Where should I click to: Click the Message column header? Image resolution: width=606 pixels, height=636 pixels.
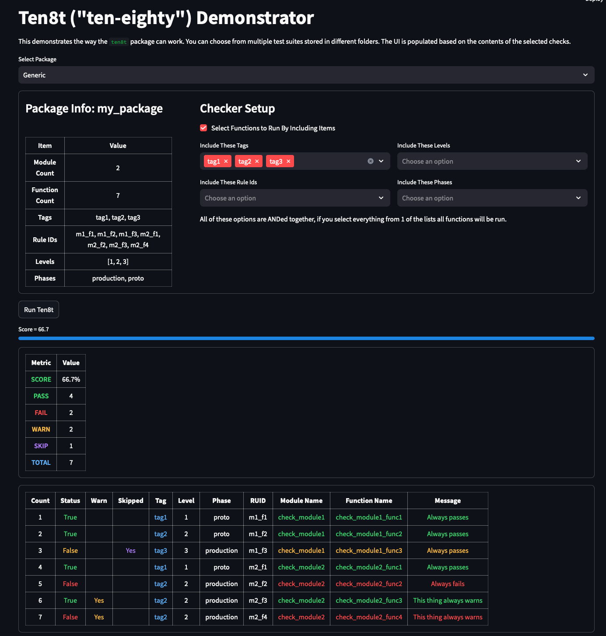pyautogui.click(x=448, y=501)
